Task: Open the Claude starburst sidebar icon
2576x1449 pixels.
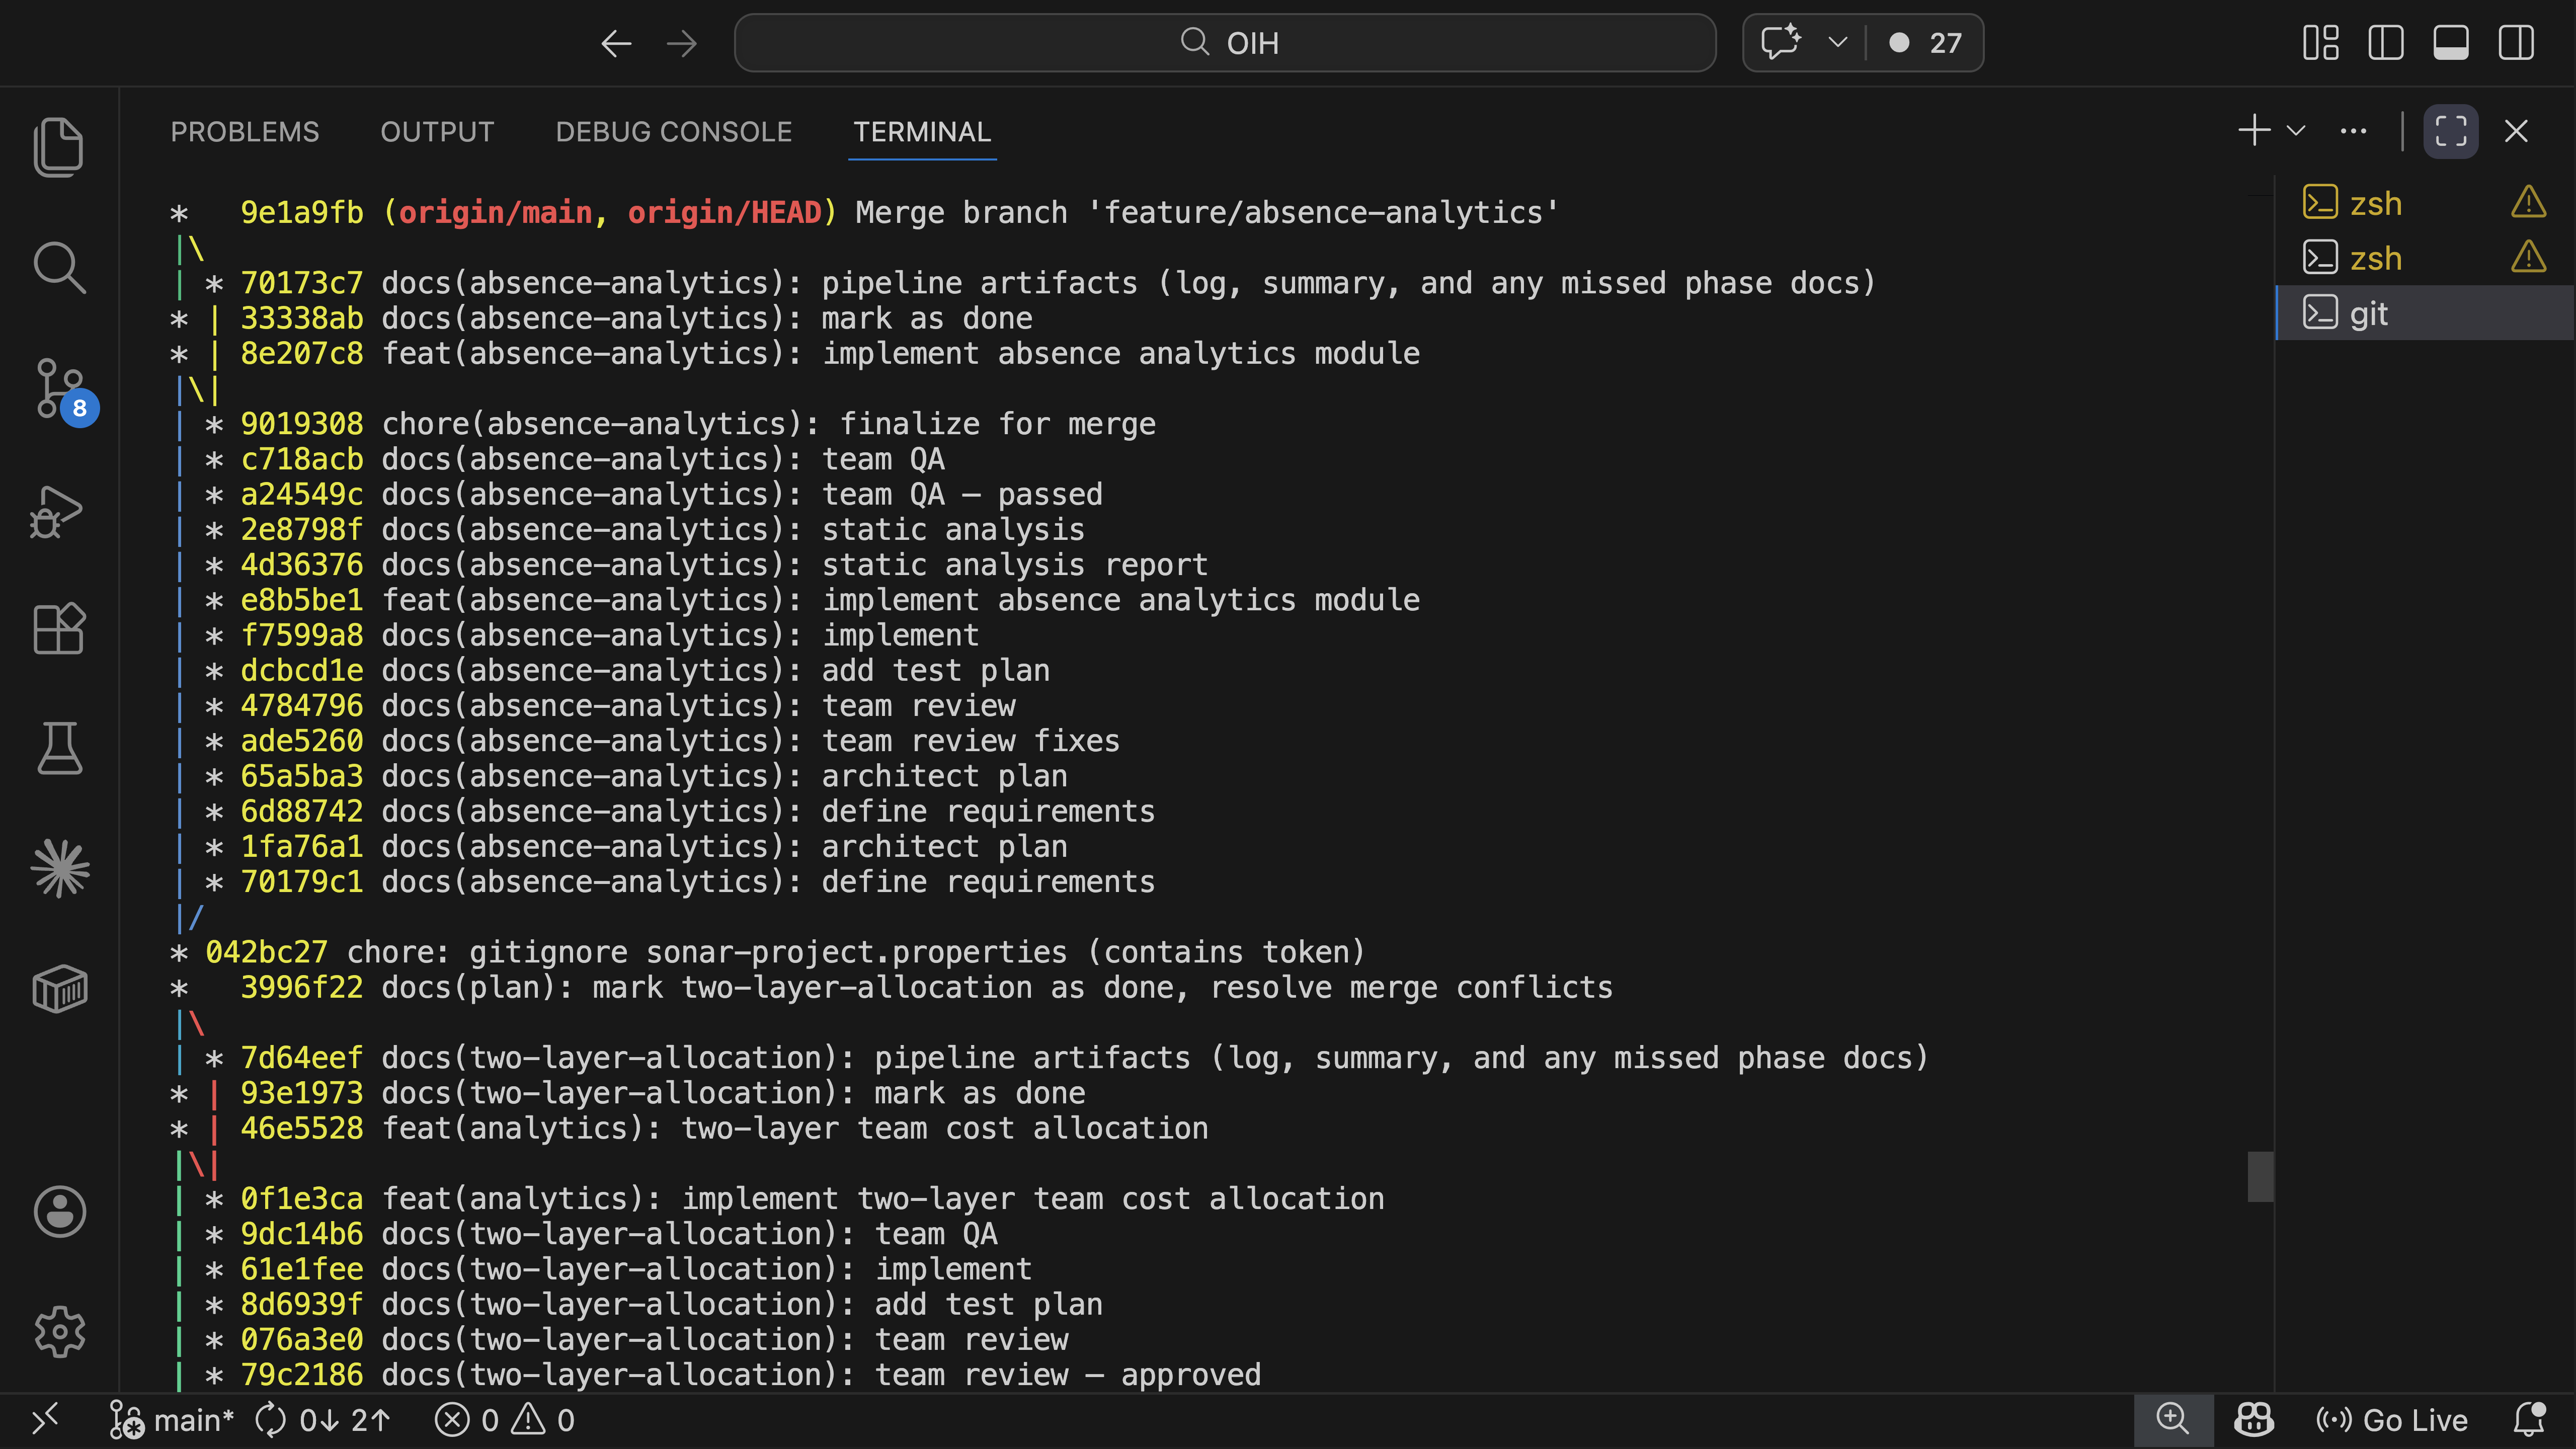Action: click(x=59, y=868)
